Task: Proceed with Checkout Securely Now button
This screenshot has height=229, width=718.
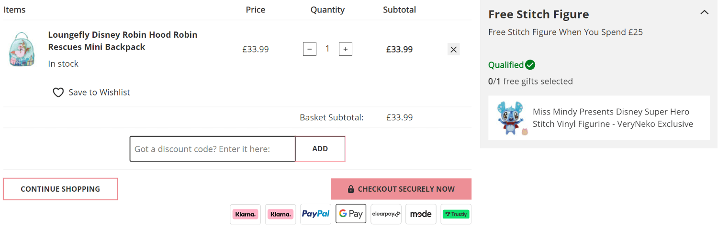Action: click(x=401, y=189)
